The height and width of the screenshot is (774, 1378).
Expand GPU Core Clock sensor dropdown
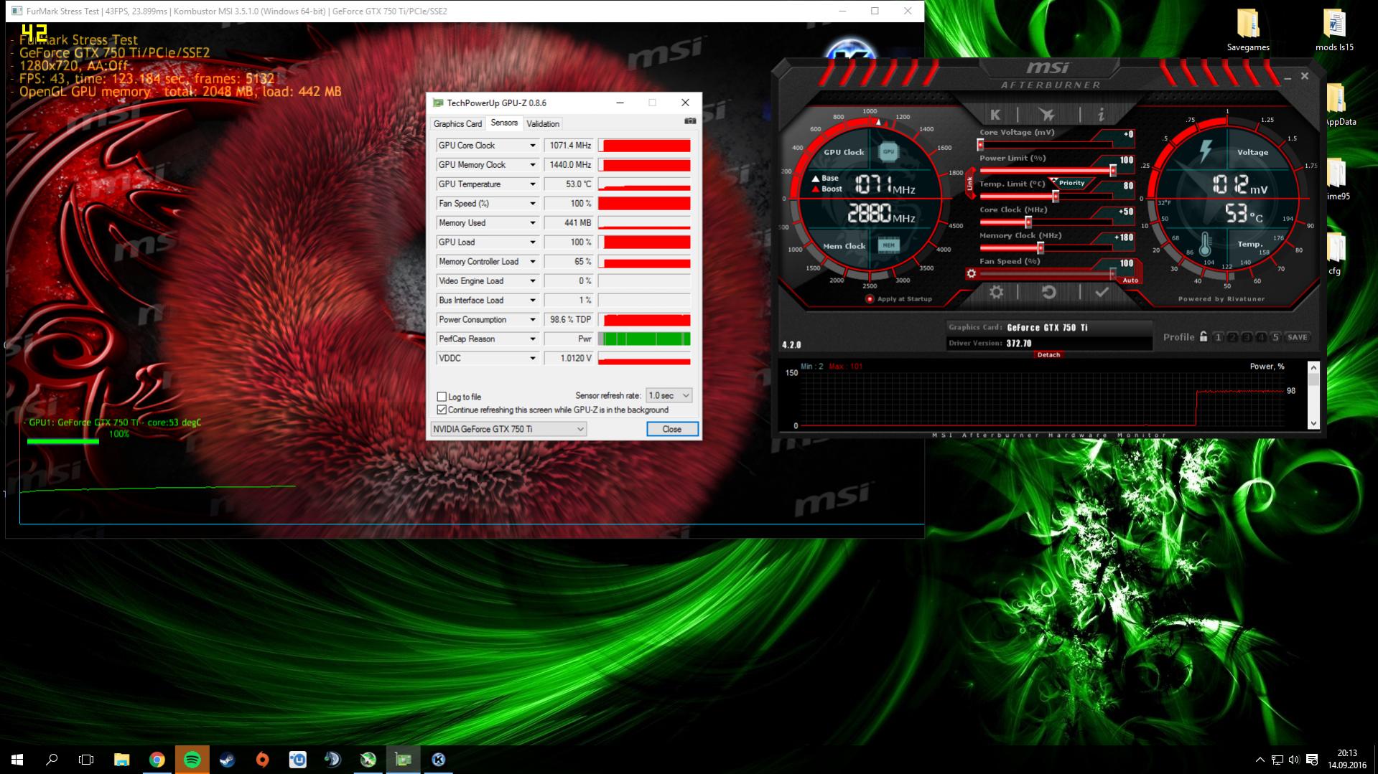tap(532, 146)
